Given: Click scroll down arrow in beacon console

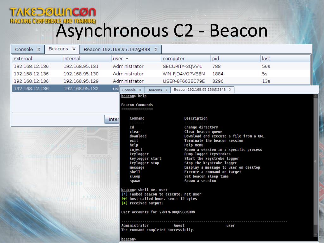Looking at the screenshot, I should coord(315,235).
